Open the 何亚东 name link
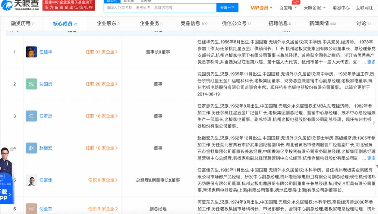The width and height of the screenshot is (378, 214). pos(45,209)
